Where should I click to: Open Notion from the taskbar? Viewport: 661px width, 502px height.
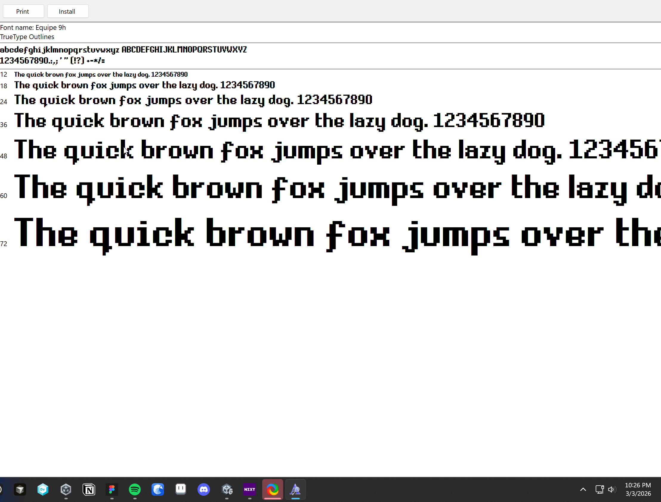[89, 489]
